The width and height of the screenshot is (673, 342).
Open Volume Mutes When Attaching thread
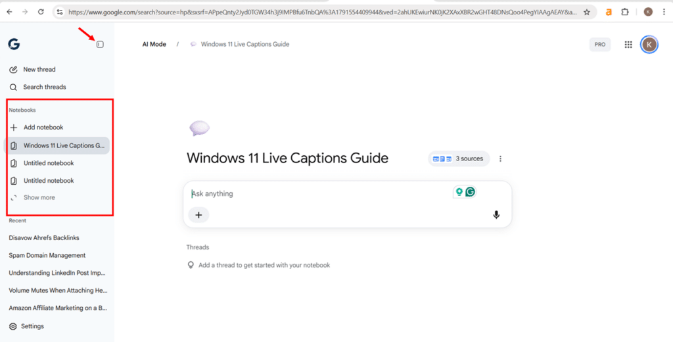click(58, 291)
